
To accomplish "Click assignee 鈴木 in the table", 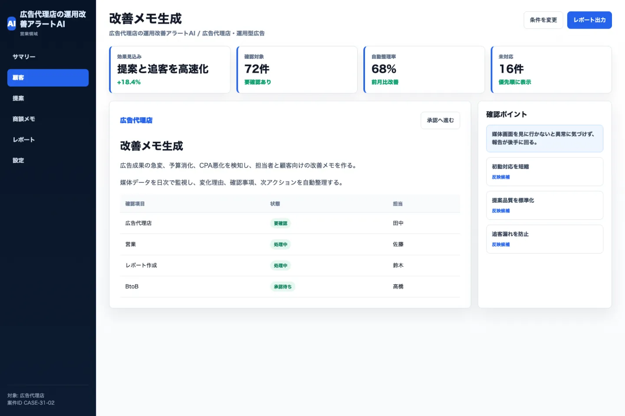I will click(x=398, y=265).
